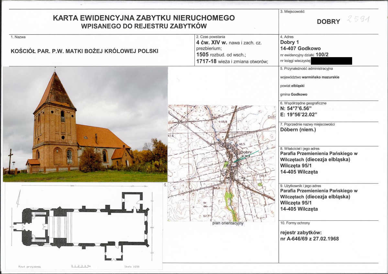Click the scale bar '0 1 2 3 4 5m'

81,266
